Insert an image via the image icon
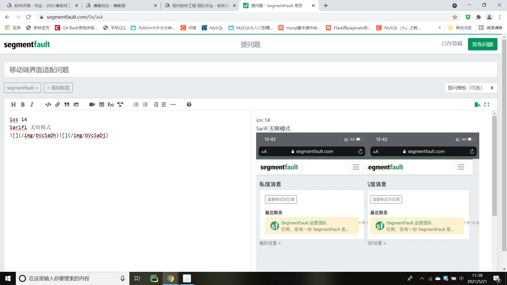This screenshot has height=285, width=507. (x=76, y=104)
